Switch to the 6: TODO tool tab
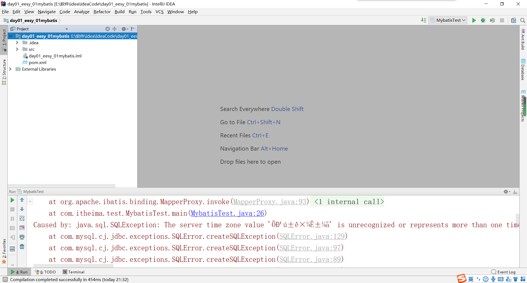Image resolution: width=527 pixels, height=283 pixels. 45,272
